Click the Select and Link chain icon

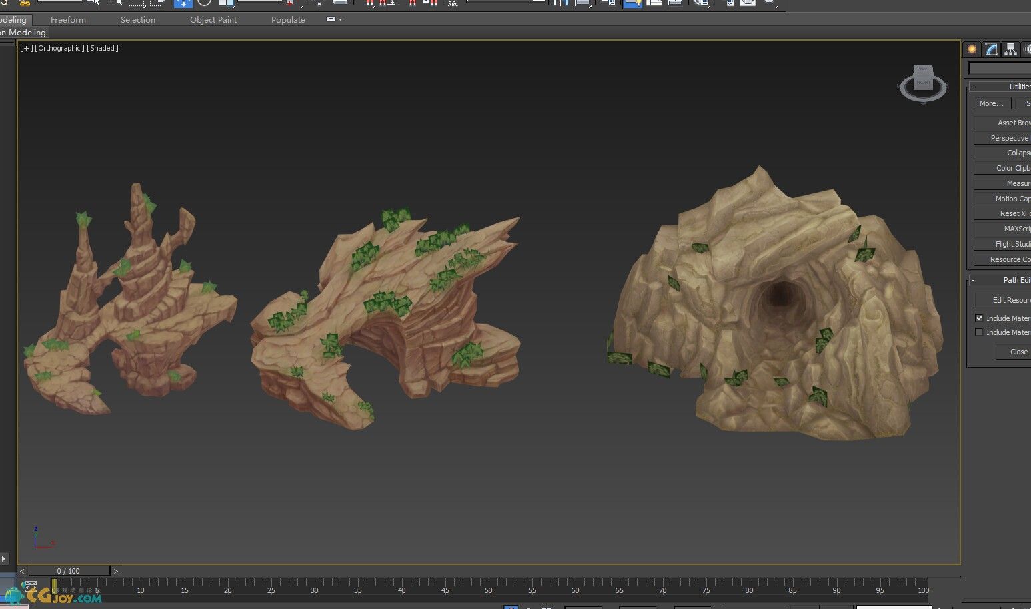click(25, 3)
